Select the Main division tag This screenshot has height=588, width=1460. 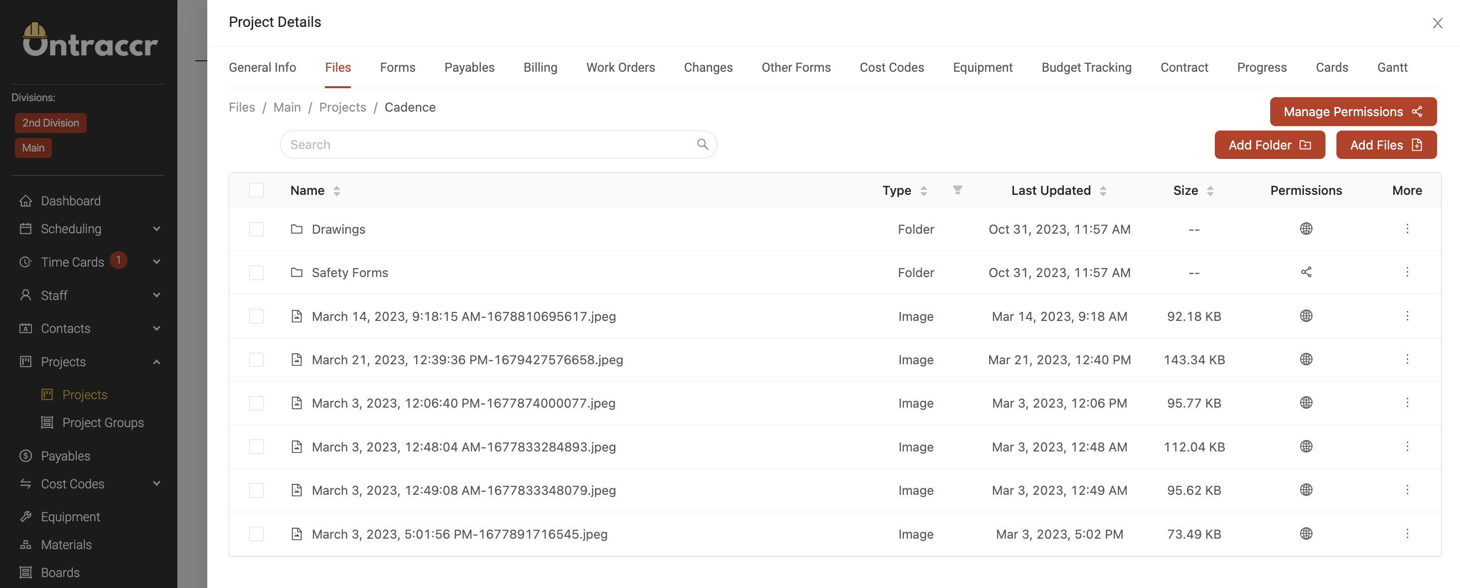(33, 147)
